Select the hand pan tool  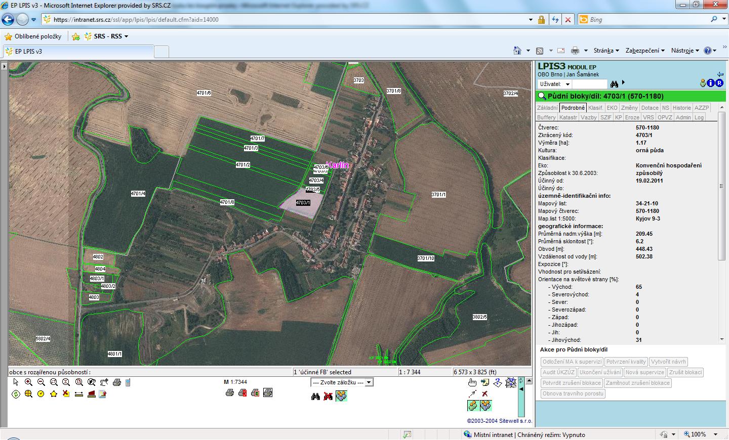472,382
